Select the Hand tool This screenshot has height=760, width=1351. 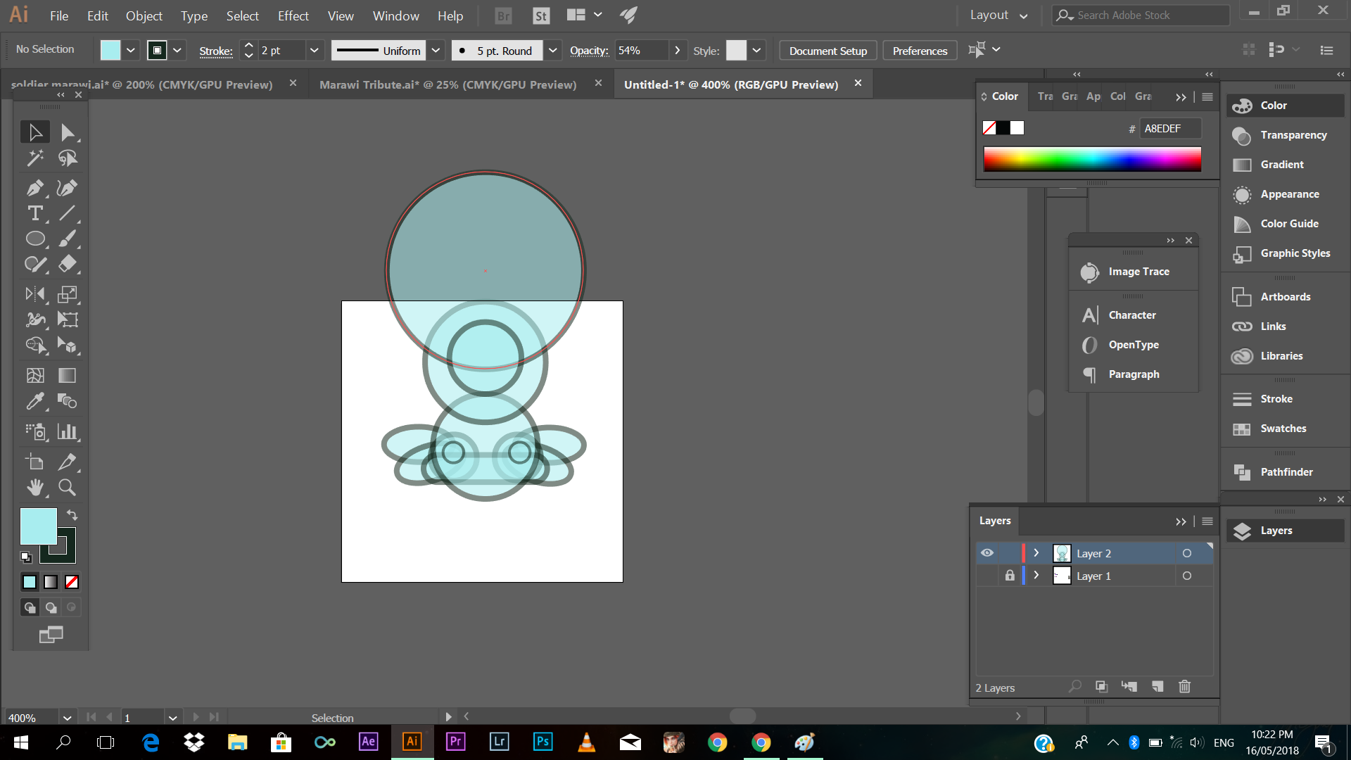click(35, 487)
